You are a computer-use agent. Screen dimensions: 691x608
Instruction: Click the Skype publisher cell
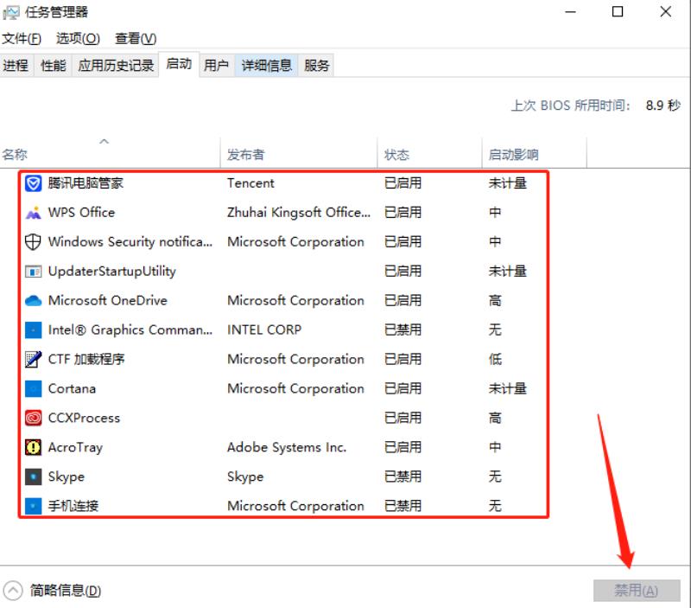pyautogui.click(x=245, y=477)
